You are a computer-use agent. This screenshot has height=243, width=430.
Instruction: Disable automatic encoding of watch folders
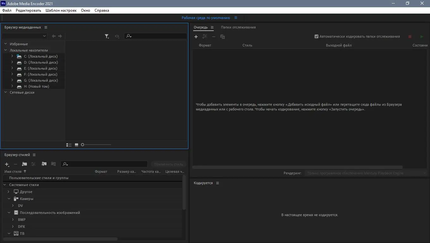pyautogui.click(x=316, y=36)
